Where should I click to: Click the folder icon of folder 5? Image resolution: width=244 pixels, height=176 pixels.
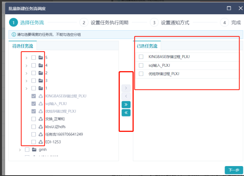(x=40, y=58)
